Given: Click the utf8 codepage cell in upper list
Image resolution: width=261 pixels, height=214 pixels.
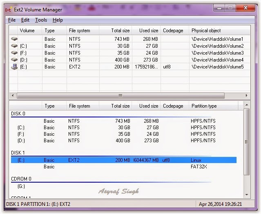Looking at the screenshot, I should [167, 67].
